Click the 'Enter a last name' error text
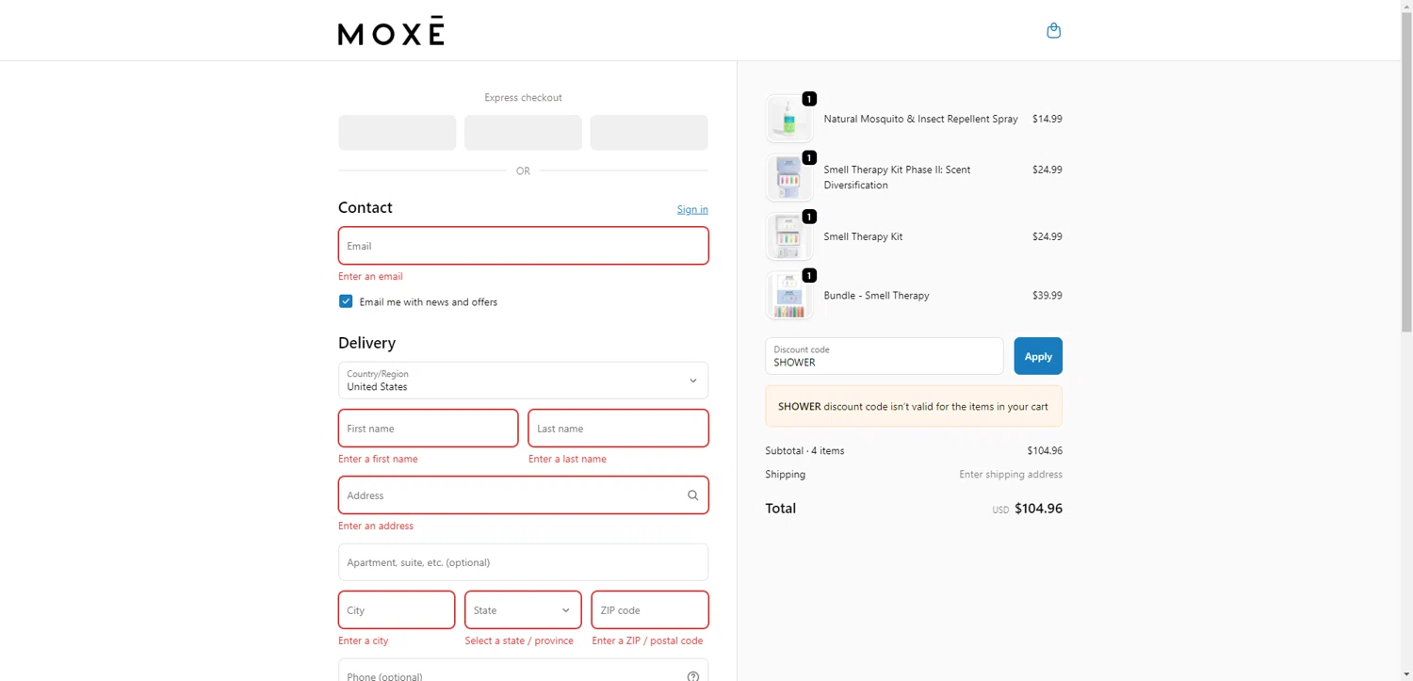The width and height of the screenshot is (1413, 681). click(x=567, y=460)
